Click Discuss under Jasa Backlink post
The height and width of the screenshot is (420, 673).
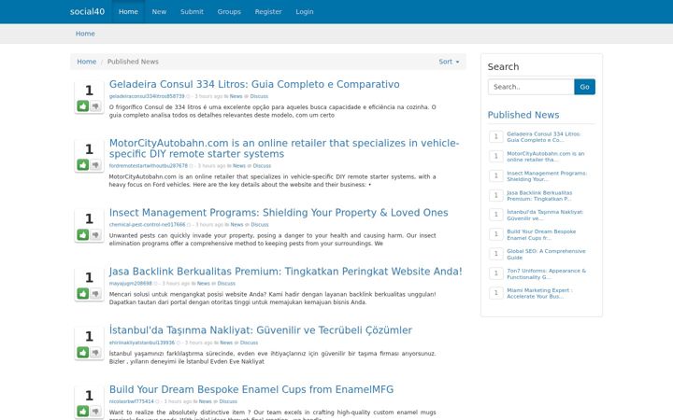coord(226,284)
